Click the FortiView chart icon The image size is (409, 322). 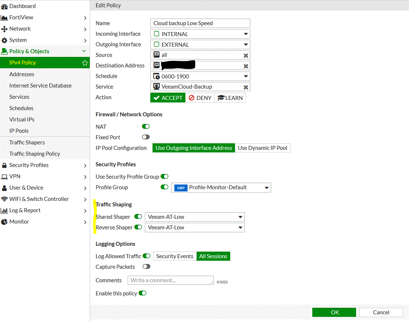click(4, 18)
